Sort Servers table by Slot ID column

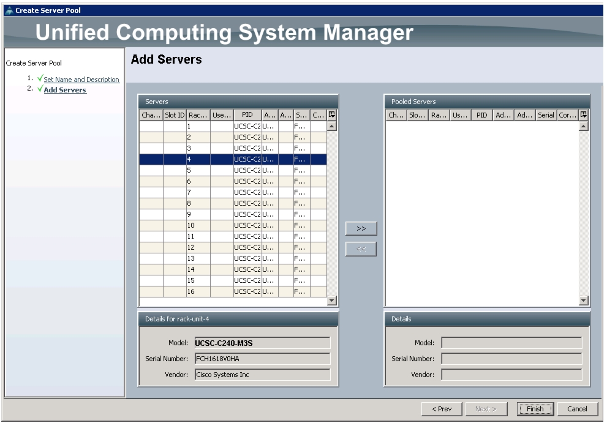pos(175,115)
